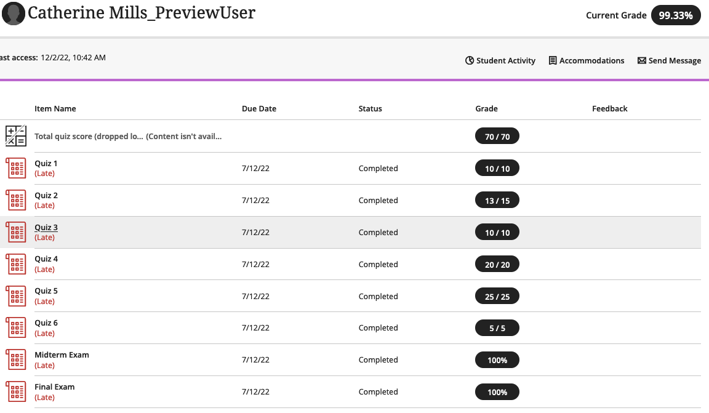Select the Quiz 4 assessment icon
The width and height of the screenshot is (709, 413).
coord(16,263)
